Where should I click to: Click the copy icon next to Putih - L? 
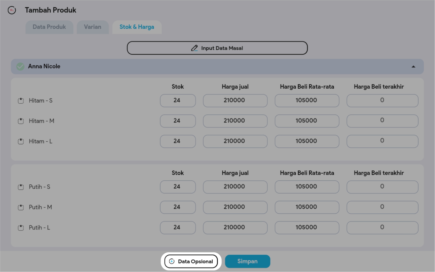click(x=21, y=228)
